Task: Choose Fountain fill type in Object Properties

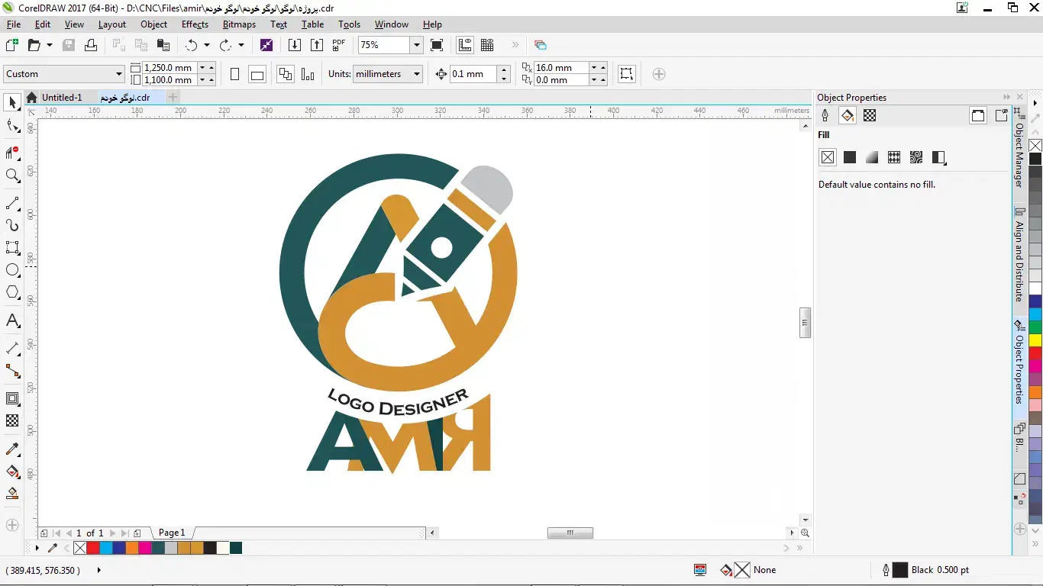Action: 872,158
